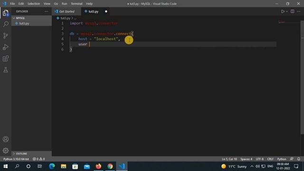Open tut3.py in the Explorer tree

point(31,23)
